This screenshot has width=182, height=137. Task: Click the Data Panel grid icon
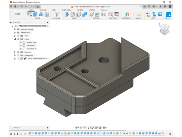pos(11,6)
